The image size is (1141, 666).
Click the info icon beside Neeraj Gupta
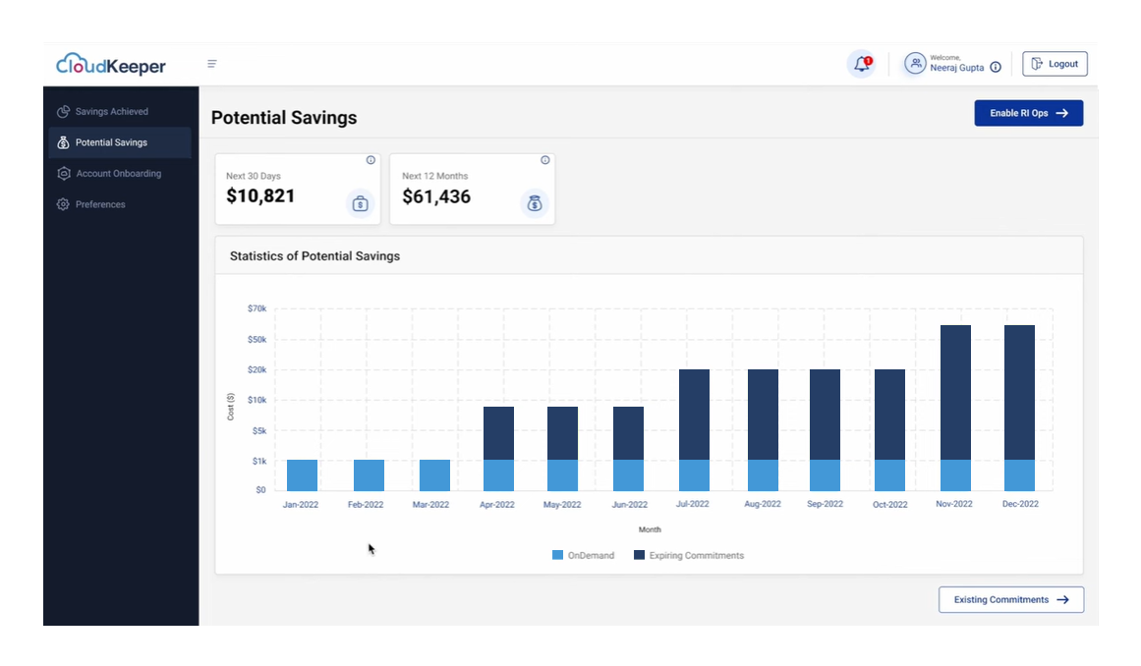997,65
